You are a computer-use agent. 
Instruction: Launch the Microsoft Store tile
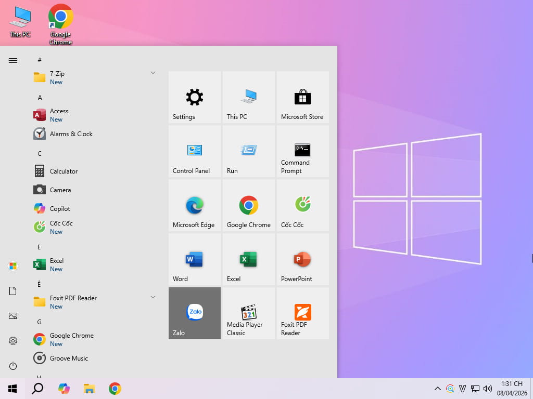[x=302, y=97]
